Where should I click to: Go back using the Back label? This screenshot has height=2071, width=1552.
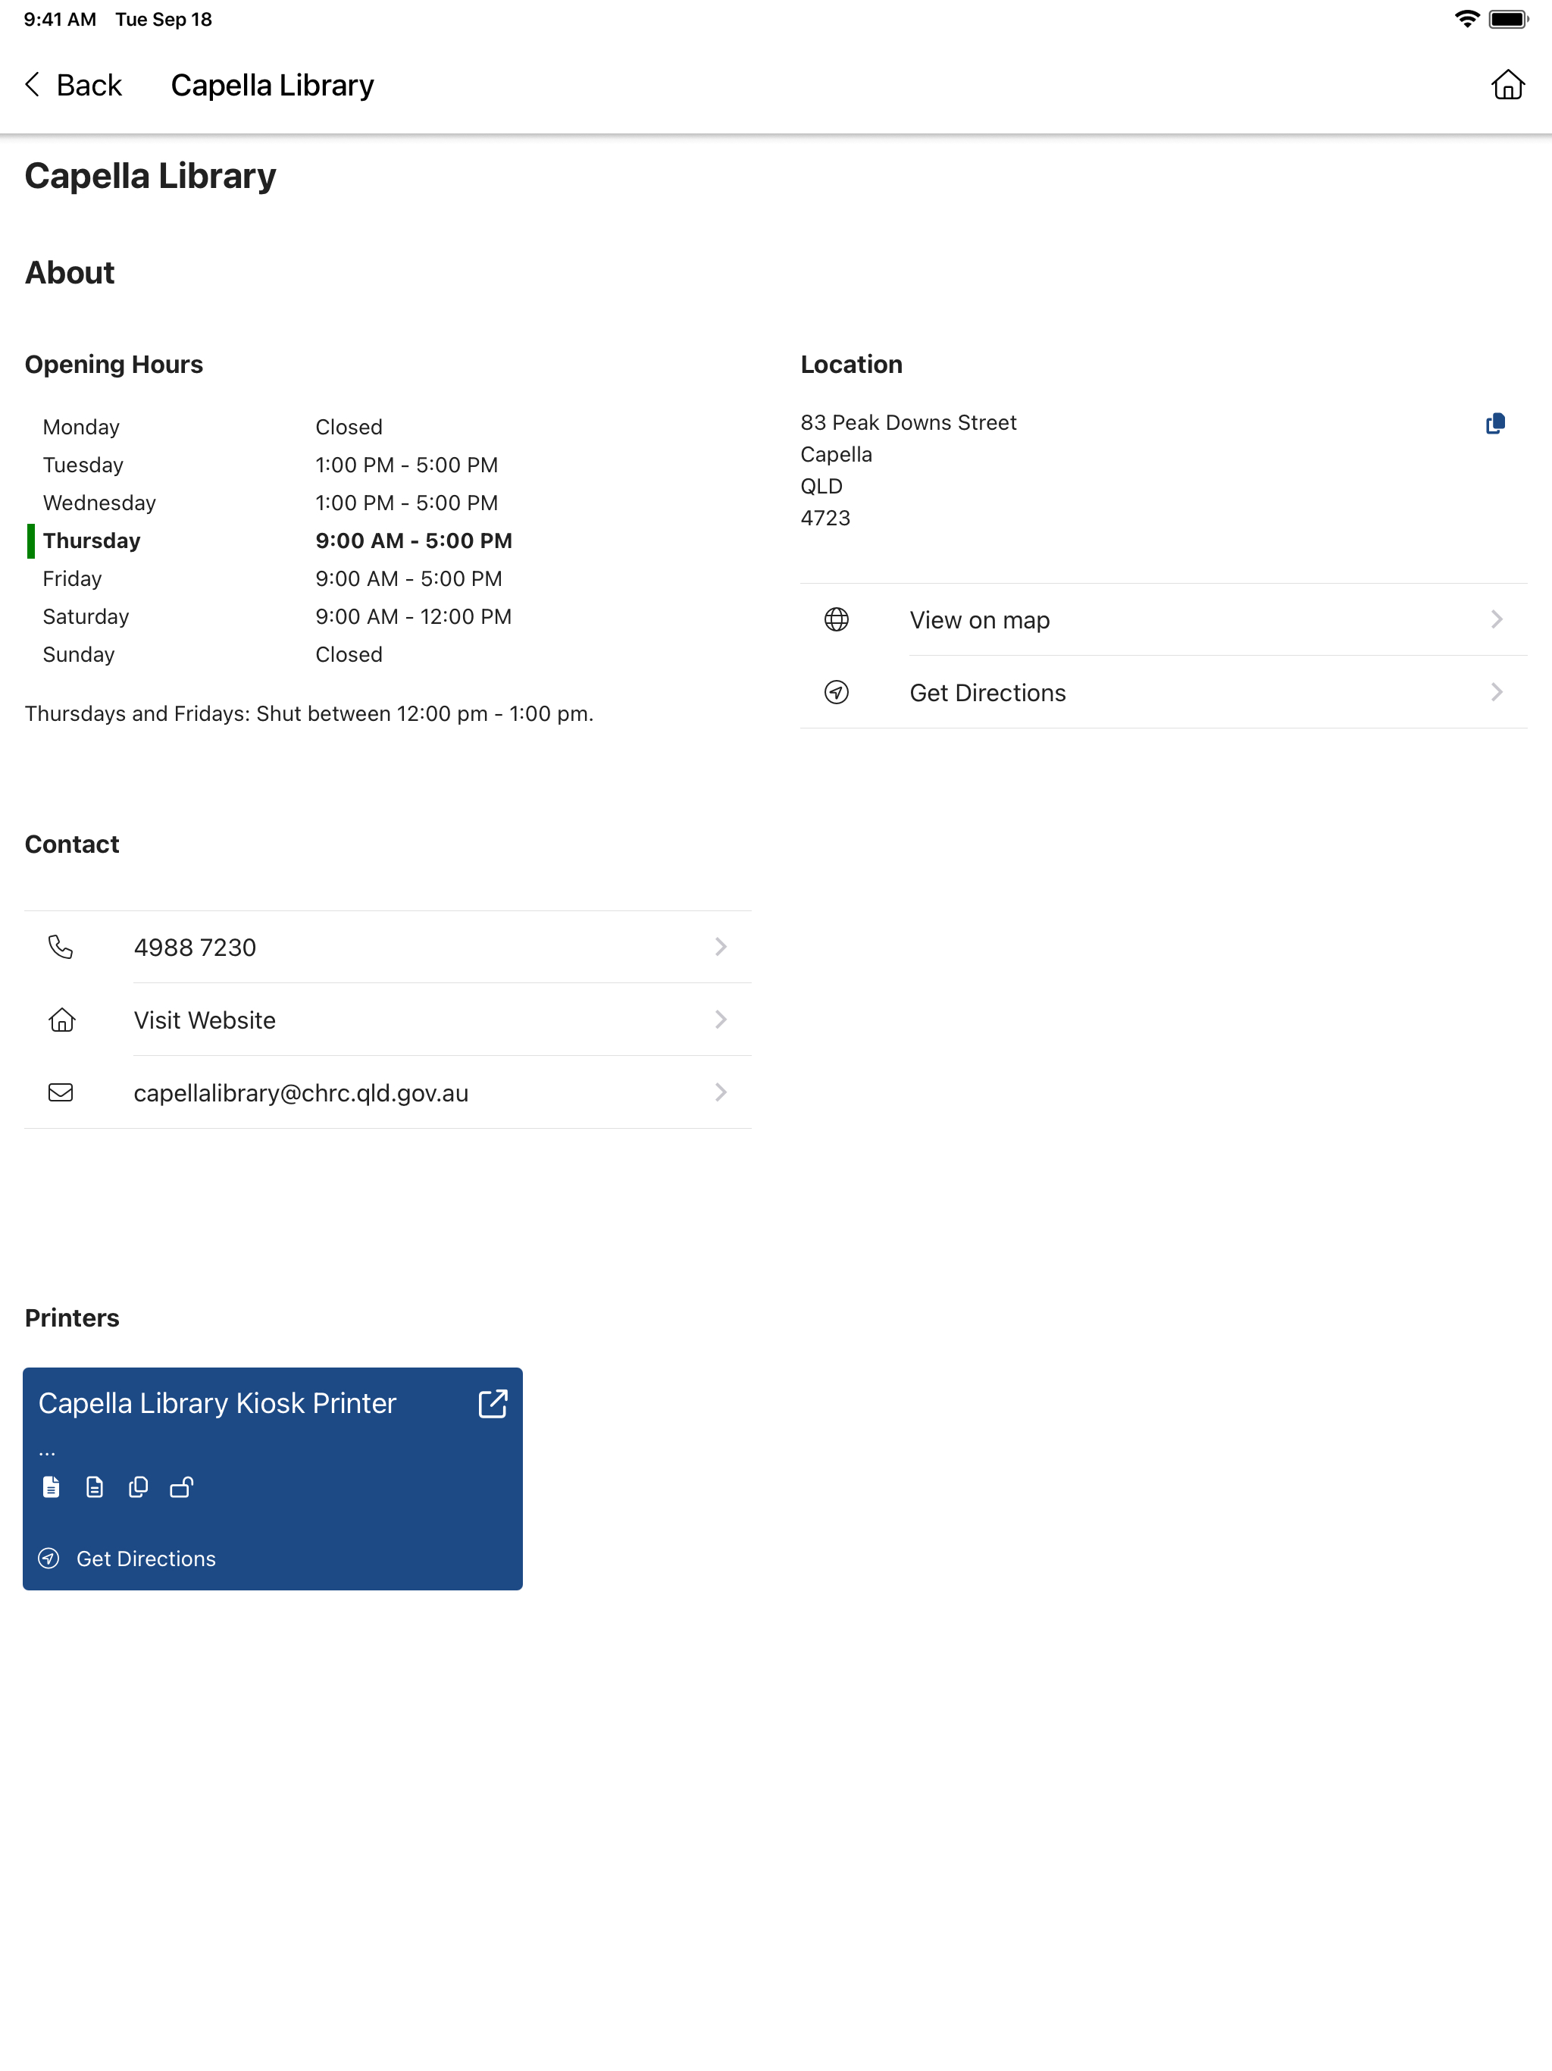tap(89, 85)
